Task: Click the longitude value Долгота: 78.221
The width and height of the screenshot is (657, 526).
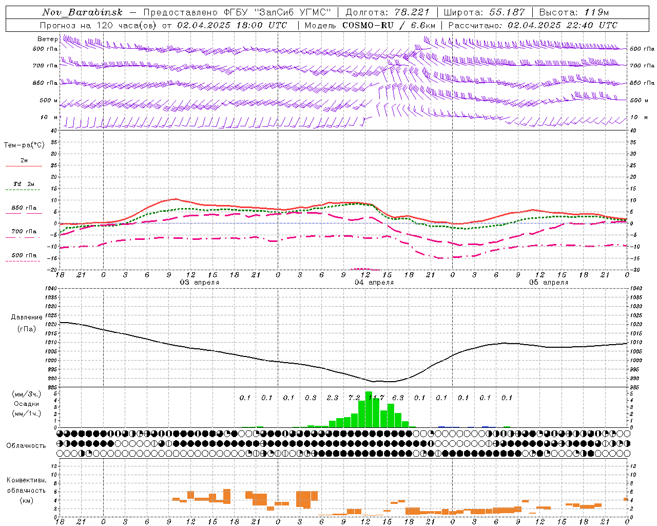Action: tap(389, 12)
